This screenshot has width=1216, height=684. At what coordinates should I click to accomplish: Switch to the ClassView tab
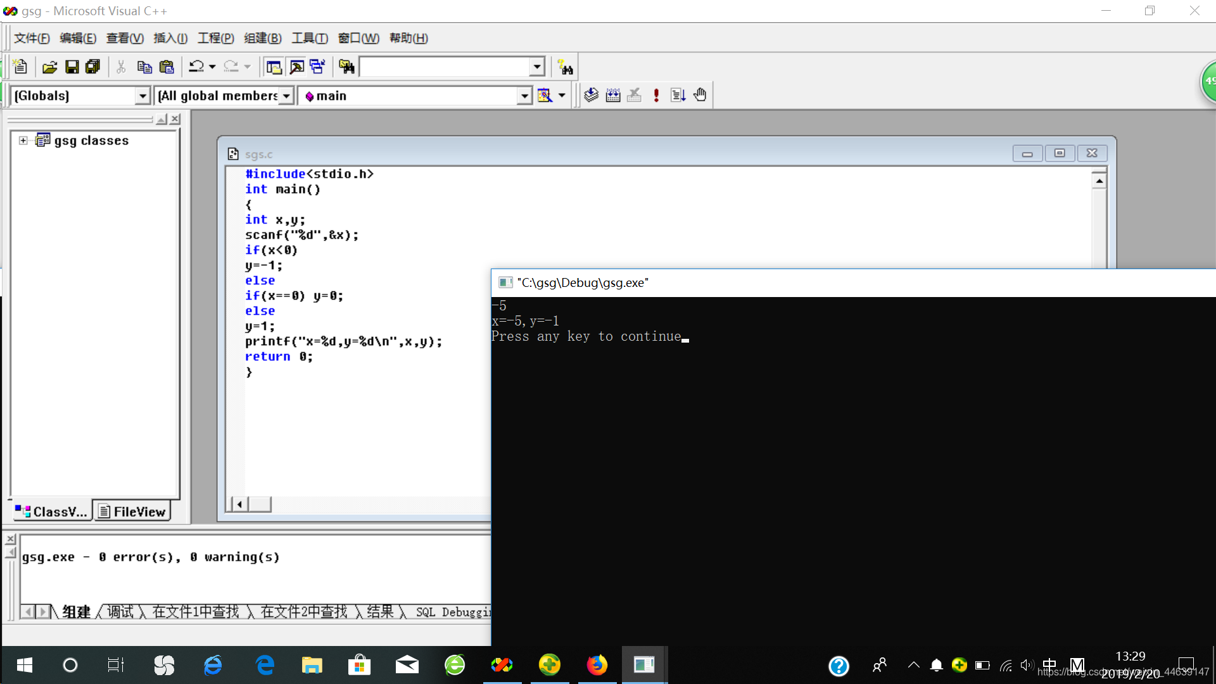point(52,511)
